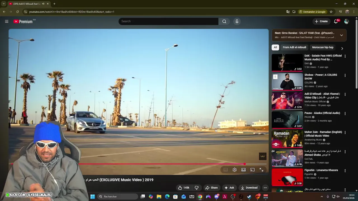The height and width of the screenshot is (201, 358).
Task: Open more actions ellipsis below video
Action: click(x=265, y=188)
